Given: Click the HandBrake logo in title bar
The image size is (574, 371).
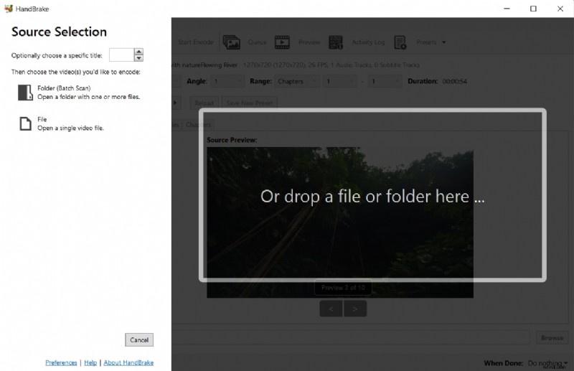Looking at the screenshot, I should (8, 9).
